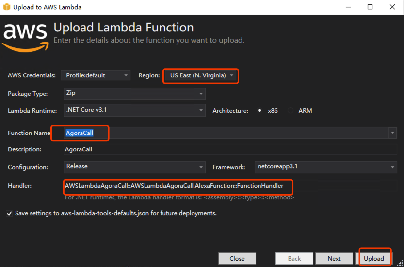Click the handler format hint text
Screen dimensions: 404x267
179,197
